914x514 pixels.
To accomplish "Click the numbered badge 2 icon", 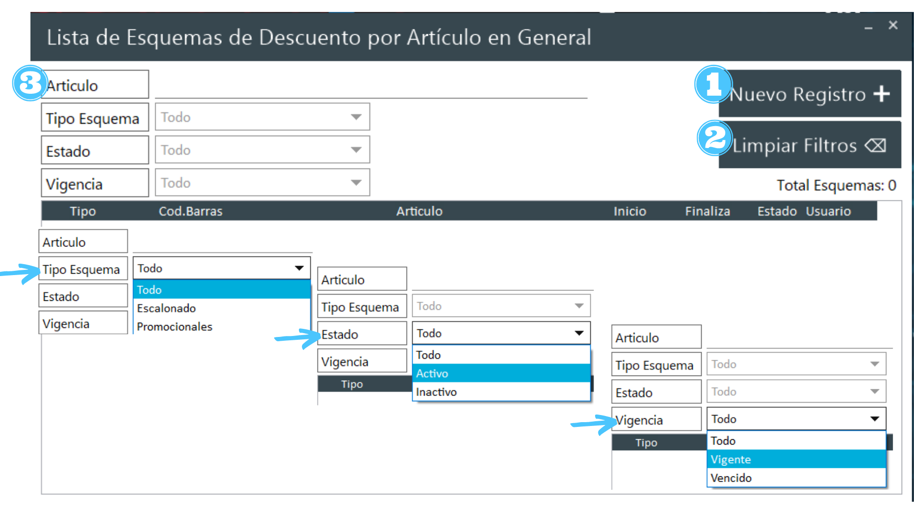I will coord(714,138).
